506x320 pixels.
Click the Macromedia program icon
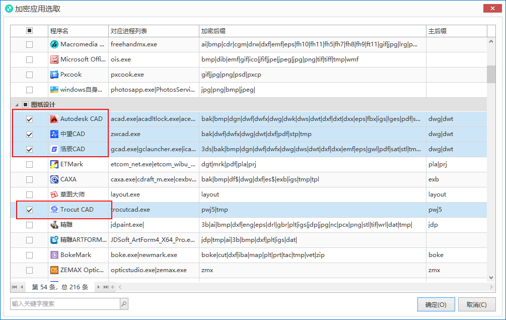[x=54, y=44]
